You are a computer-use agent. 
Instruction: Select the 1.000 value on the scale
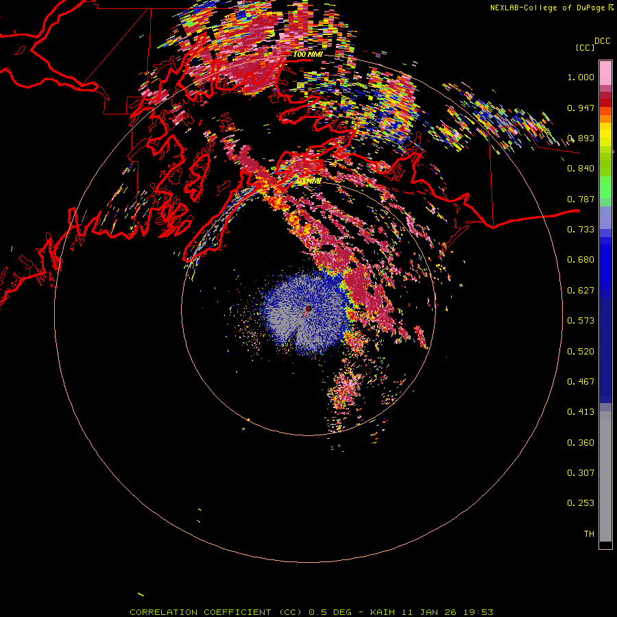coord(581,77)
